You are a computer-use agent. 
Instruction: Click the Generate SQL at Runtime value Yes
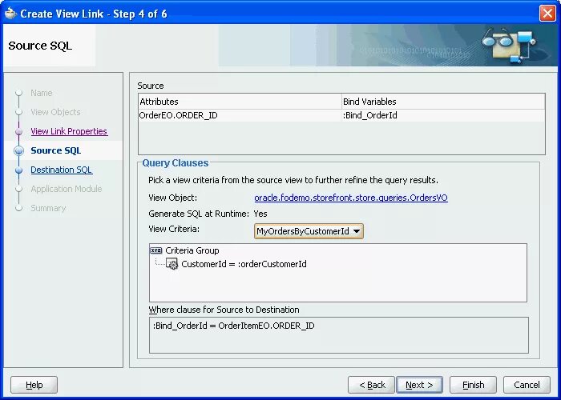(x=260, y=214)
